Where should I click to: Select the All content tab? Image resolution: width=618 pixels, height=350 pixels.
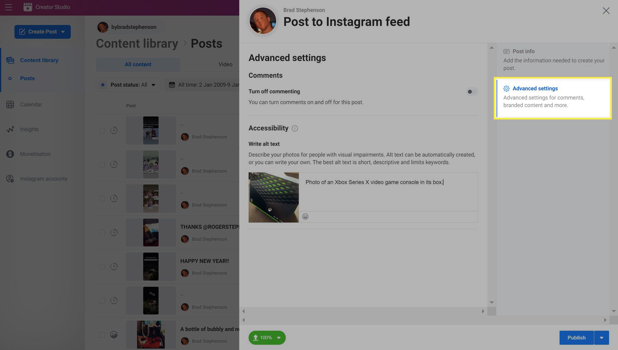pyautogui.click(x=138, y=65)
